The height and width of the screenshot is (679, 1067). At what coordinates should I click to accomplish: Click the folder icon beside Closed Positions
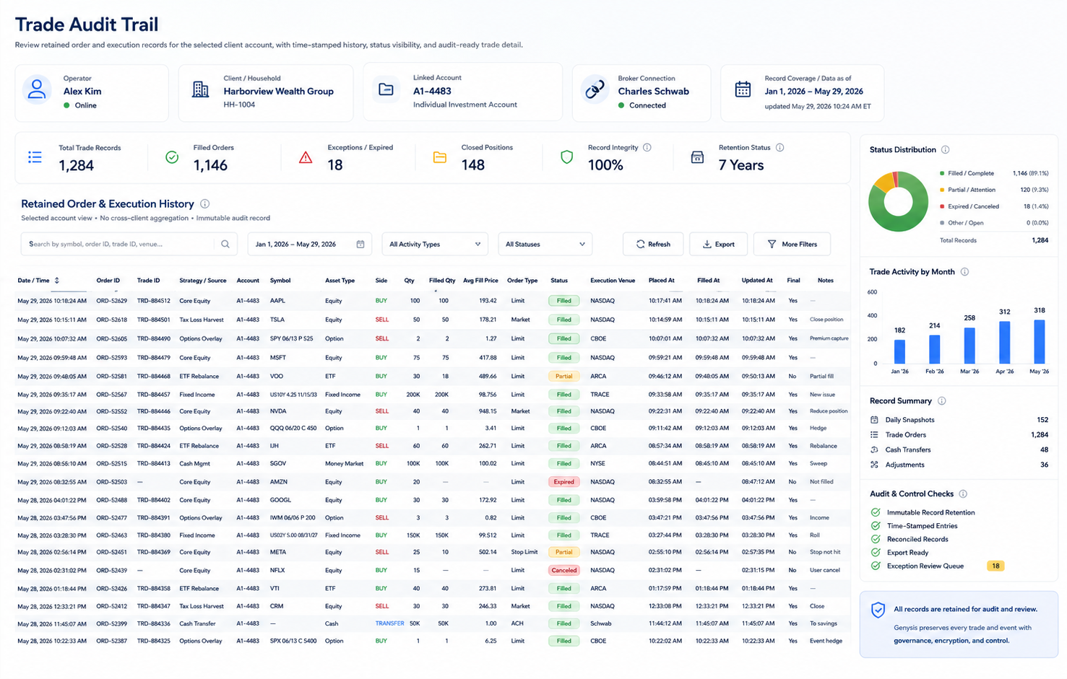439,157
